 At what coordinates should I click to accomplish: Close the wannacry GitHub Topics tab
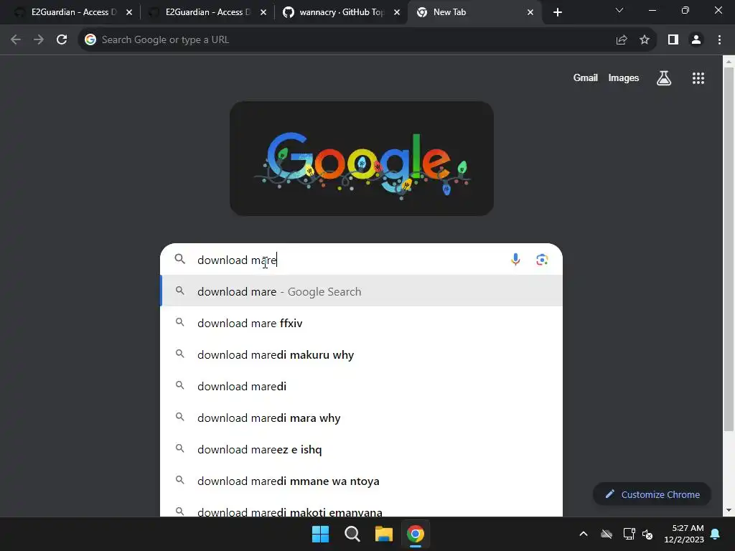pos(397,12)
